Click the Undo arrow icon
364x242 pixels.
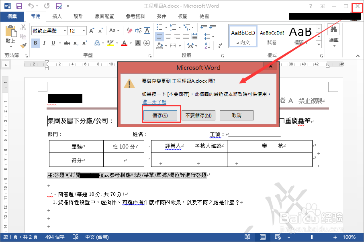tap(31, 6)
